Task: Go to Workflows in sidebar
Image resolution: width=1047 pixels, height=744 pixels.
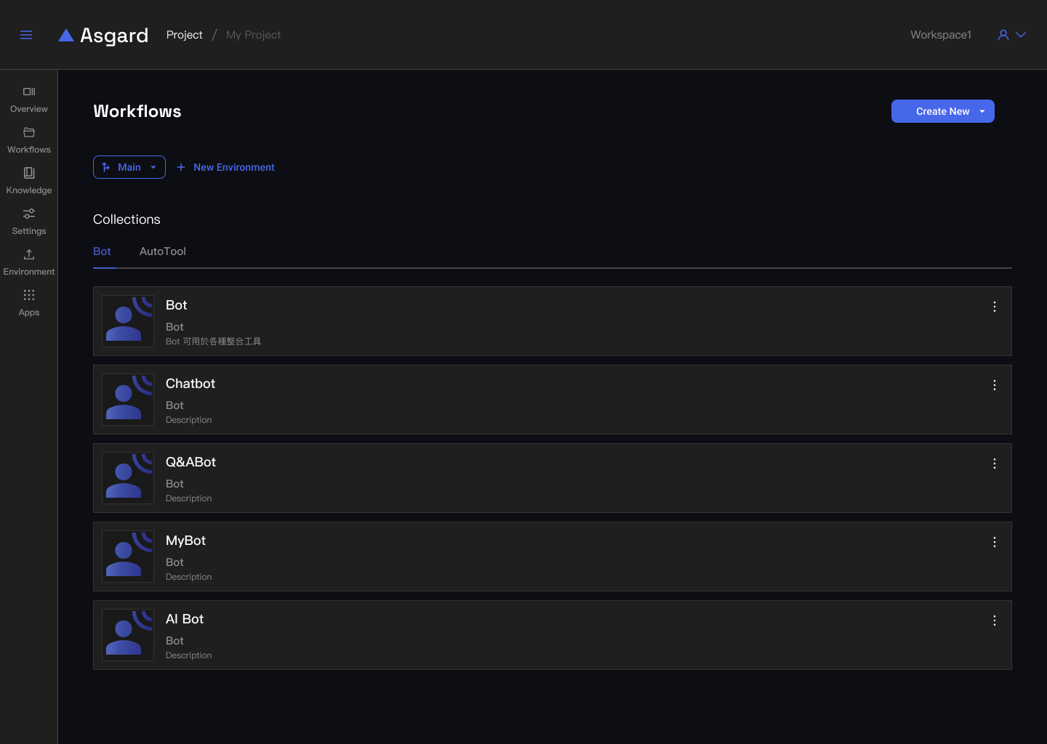Action: (29, 140)
